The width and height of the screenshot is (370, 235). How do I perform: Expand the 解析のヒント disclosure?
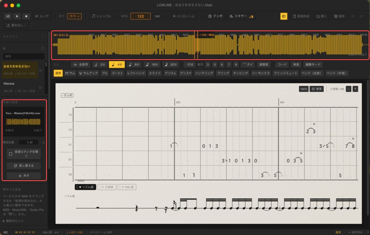pyautogui.click(x=14, y=221)
